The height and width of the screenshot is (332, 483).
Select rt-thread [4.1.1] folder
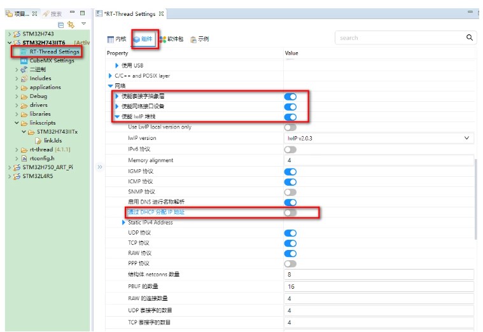tap(46, 149)
